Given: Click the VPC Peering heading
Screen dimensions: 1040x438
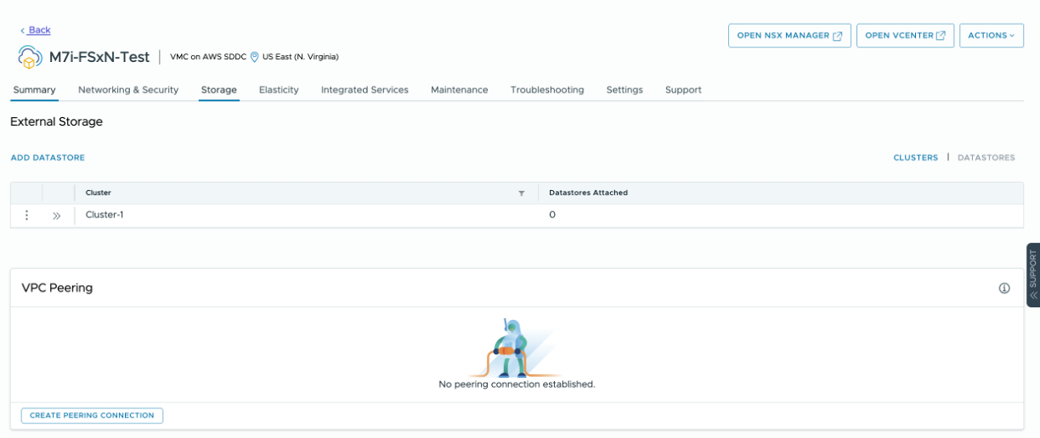Looking at the screenshot, I should click(57, 288).
